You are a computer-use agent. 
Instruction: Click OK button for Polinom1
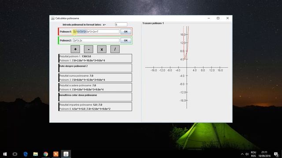[x=126, y=32]
